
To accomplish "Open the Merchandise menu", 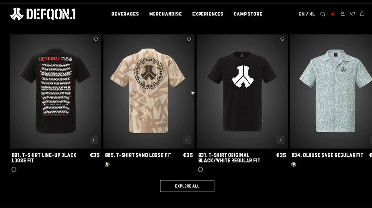I will coord(165,14).
